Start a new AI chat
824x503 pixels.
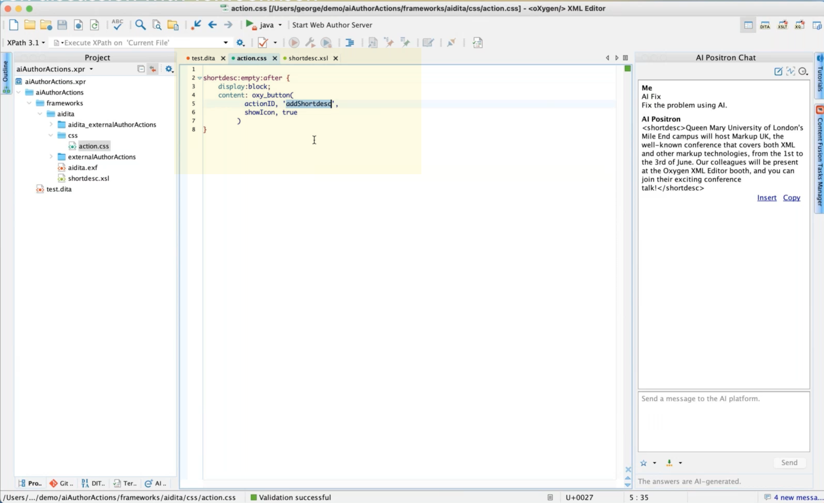coord(778,71)
